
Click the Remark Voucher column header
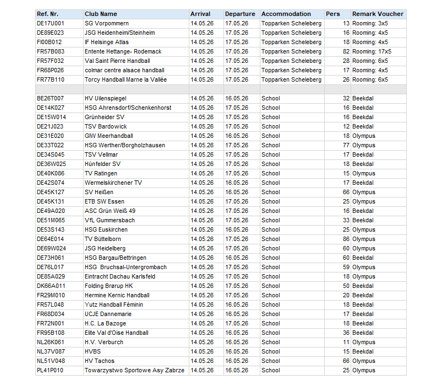point(379,14)
